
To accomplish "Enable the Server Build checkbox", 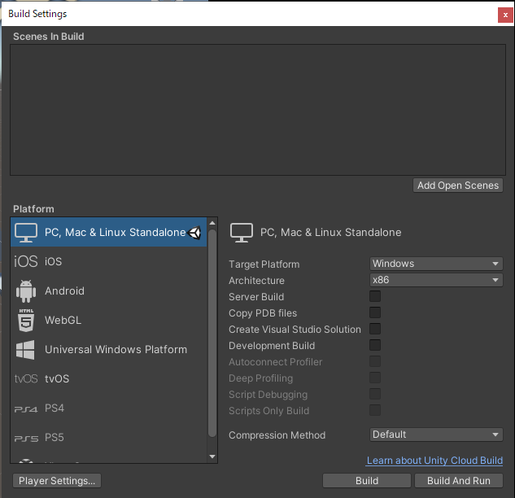I will (x=375, y=296).
